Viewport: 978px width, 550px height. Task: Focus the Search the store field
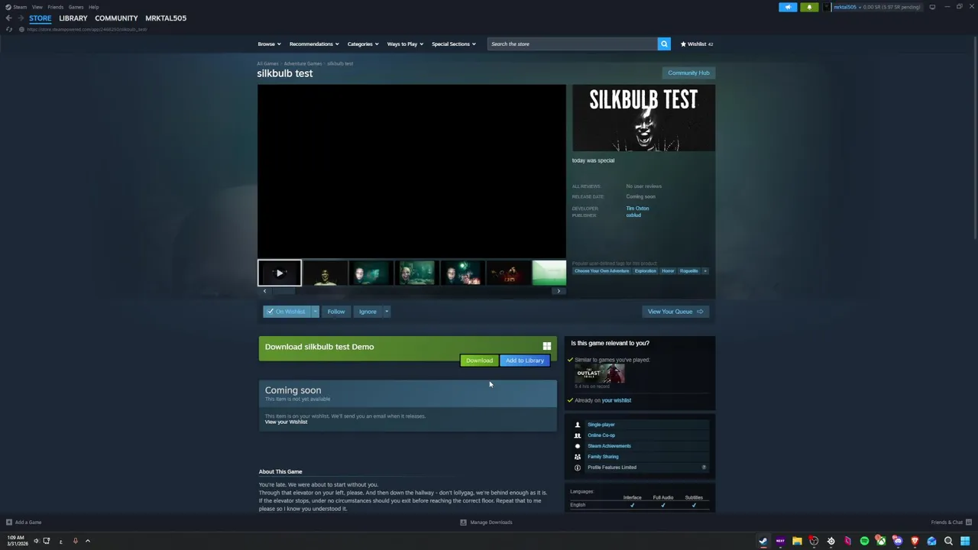click(572, 44)
